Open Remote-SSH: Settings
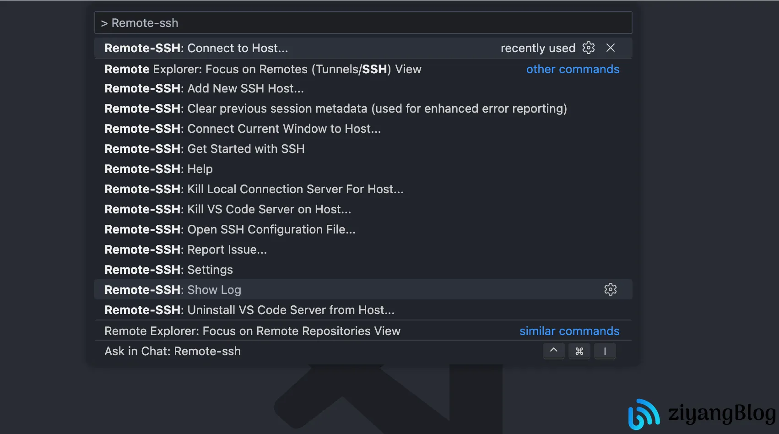This screenshot has height=434, width=779. click(169, 270)
